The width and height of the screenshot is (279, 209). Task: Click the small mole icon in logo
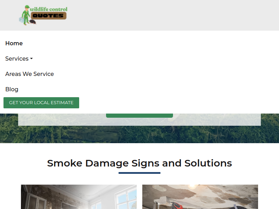[x=33, y=22]
